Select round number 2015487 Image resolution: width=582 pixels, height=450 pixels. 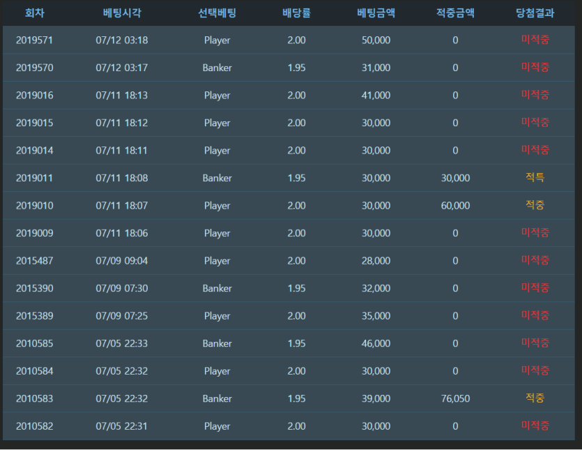[35, 260]
